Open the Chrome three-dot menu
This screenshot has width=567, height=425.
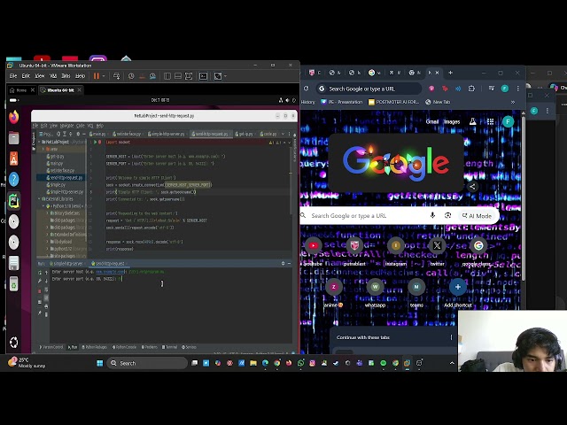pos(517,89)
